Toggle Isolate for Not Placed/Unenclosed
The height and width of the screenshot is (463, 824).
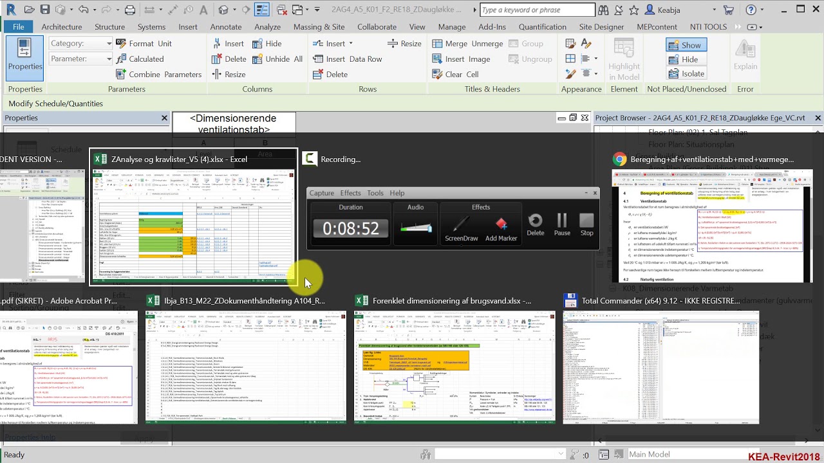pyautogui.click(x=686, y=73)
